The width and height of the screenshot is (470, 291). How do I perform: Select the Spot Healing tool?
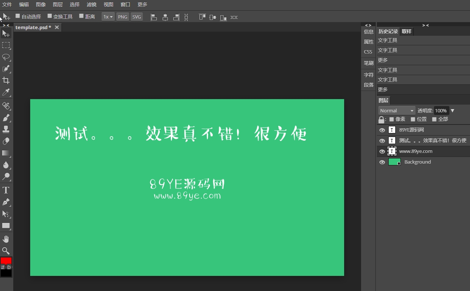click(6, 106)
